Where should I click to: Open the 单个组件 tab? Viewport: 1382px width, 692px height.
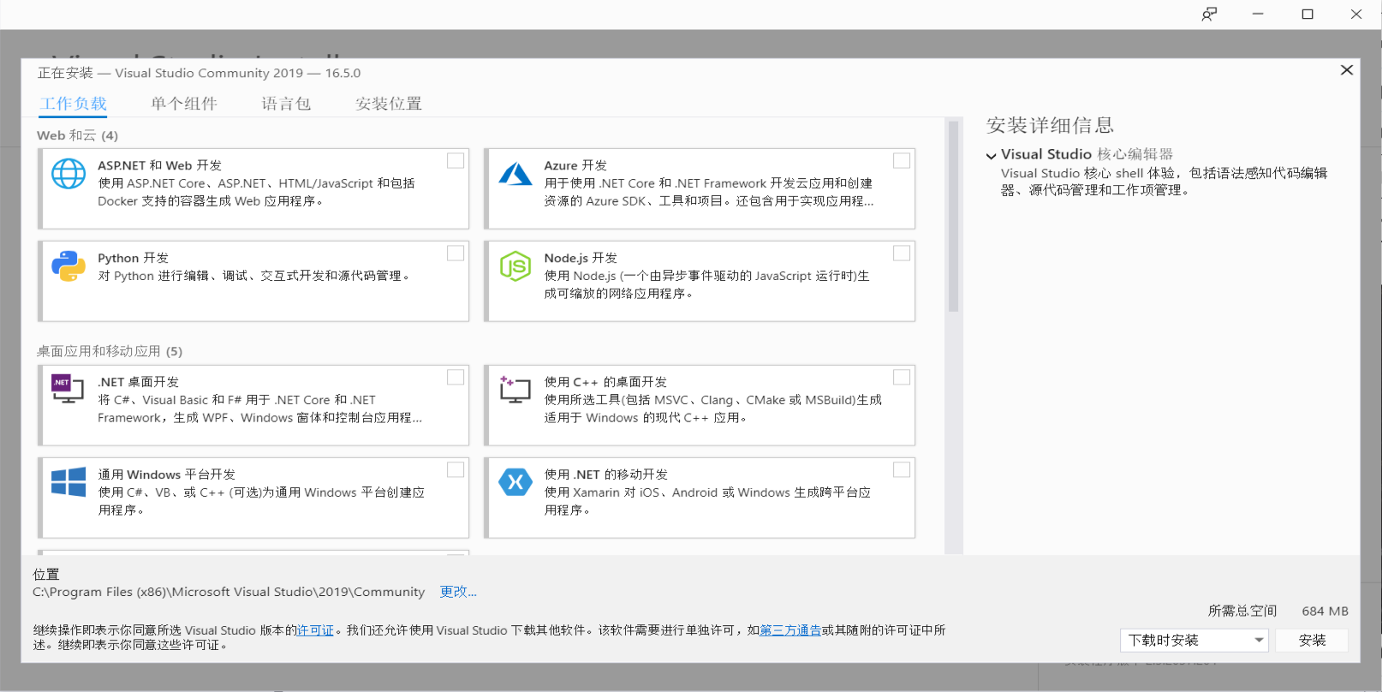[184, 104]
